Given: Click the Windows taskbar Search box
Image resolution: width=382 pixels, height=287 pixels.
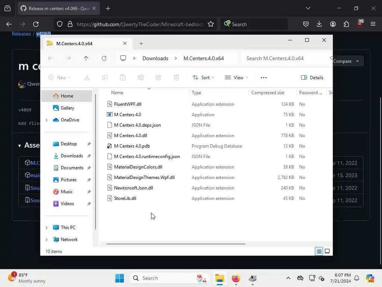Looking at the screenshot, I should tap(169, 278).
